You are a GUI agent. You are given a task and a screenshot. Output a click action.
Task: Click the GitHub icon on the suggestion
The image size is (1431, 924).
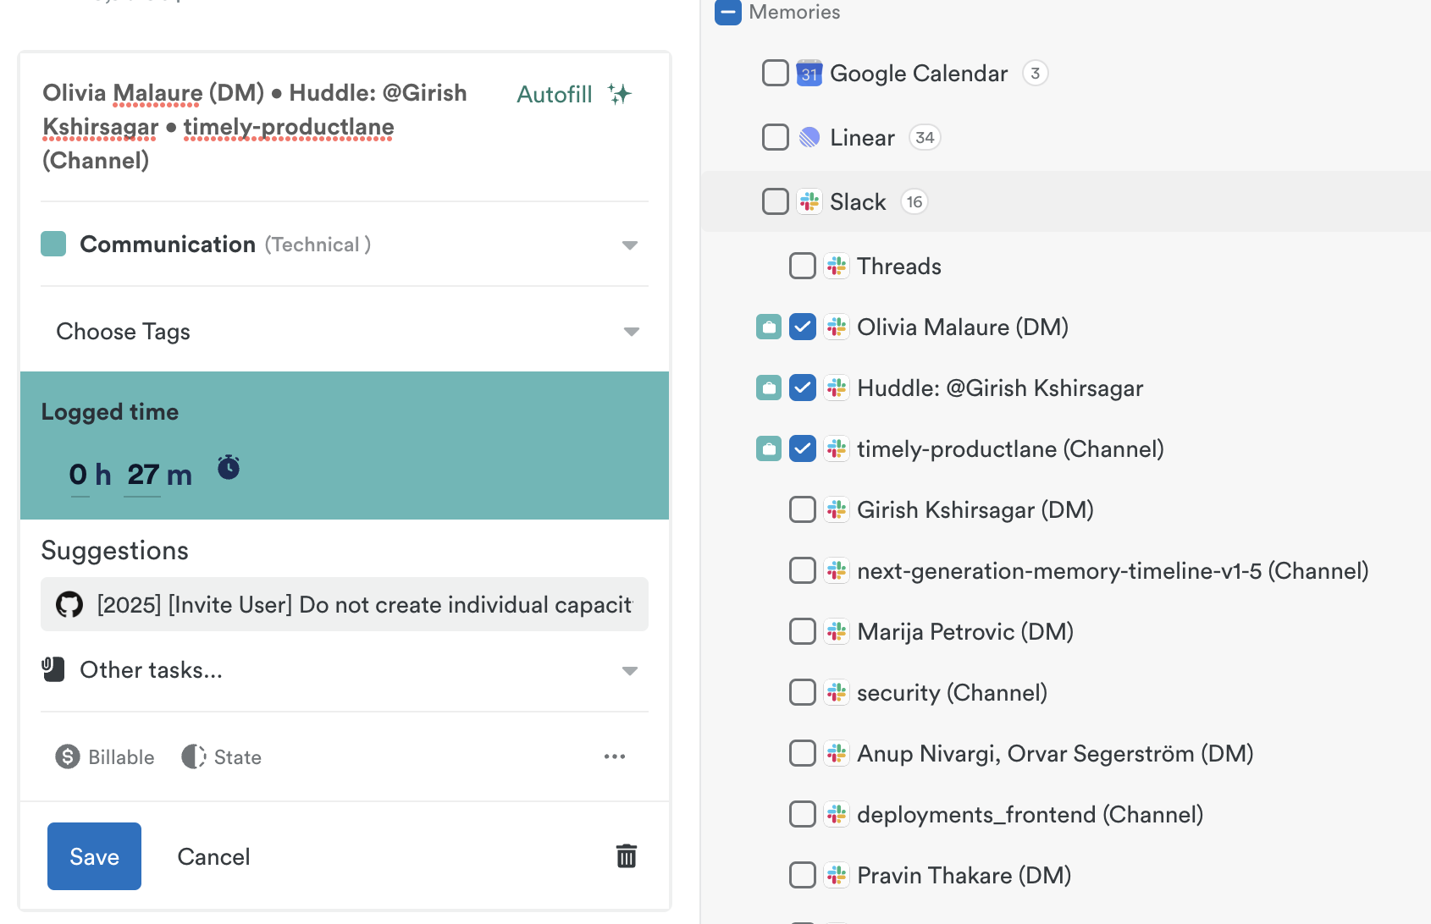[69, 604]
